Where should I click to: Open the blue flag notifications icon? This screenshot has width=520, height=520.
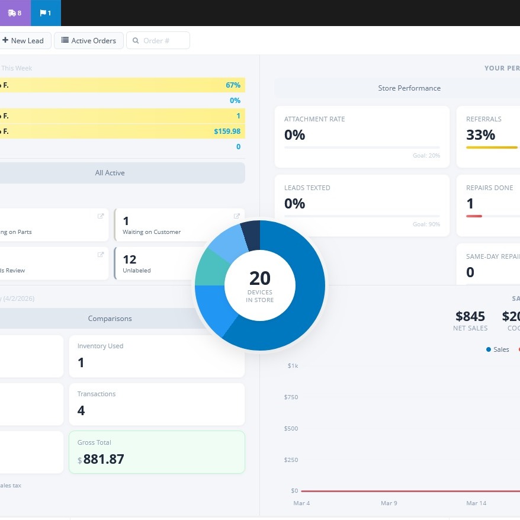tap(45, 13)
